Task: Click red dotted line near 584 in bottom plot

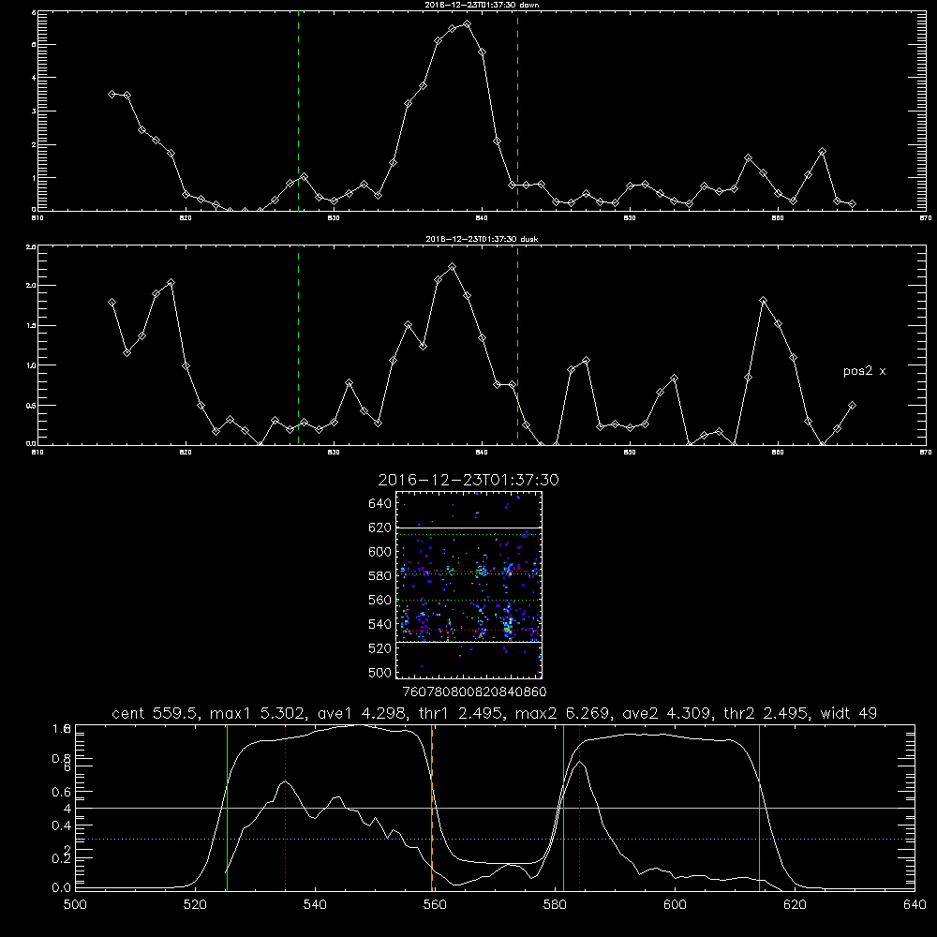Action: 580,808
